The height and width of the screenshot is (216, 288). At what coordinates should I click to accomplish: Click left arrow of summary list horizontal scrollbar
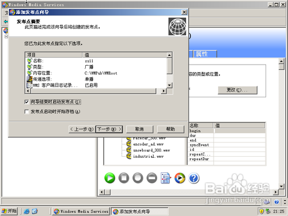tap(28, 91)
